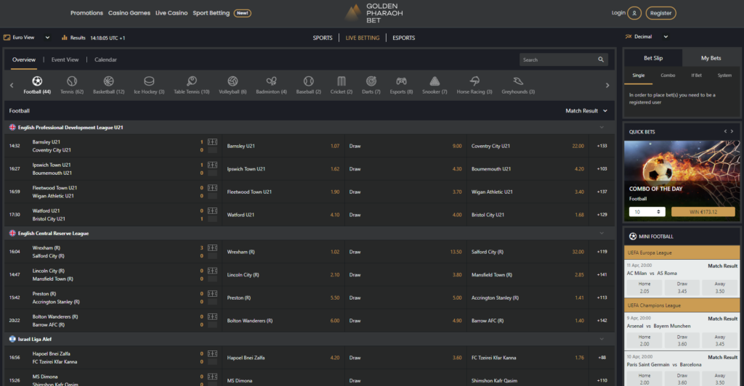This screenshot has width=744, height=386.
Task: Select the Football sport icon
Action: click(37, 81)
